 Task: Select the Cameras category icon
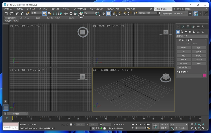[190, 32]
